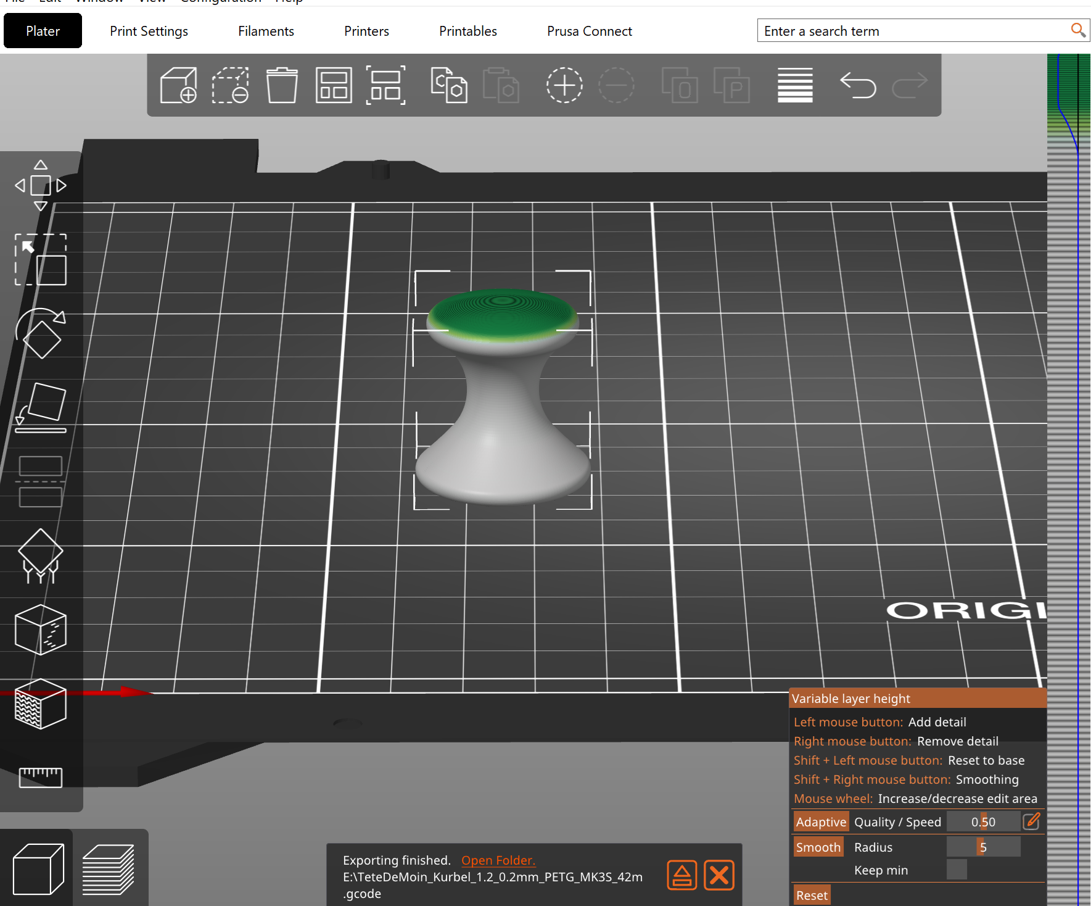1091x906 pixels.
Task: Click the Delete trash can icon
Action: [282, 85]
